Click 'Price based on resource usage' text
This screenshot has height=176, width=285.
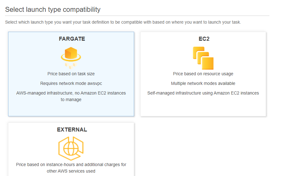[x=203, y=74]
